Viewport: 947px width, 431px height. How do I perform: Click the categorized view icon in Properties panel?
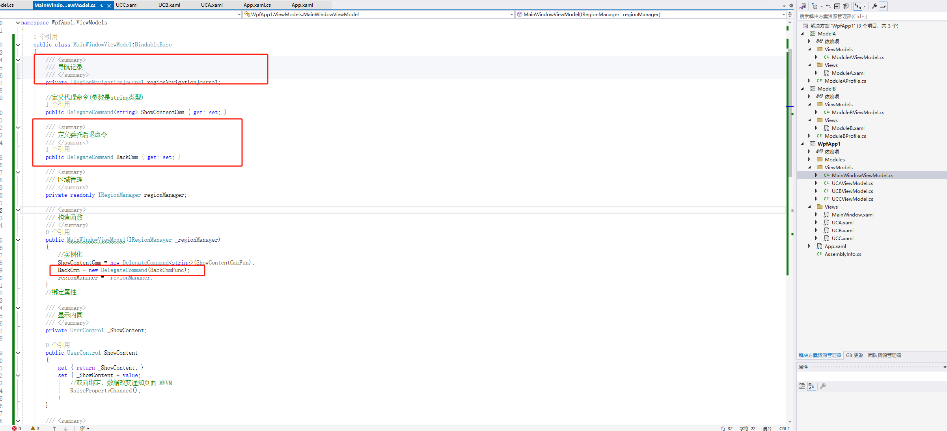[802, 386]
